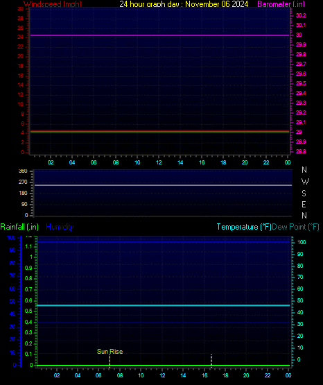Click the dark blue dew point line
Viewport: 323px width, 385px height.
[x=164, y=323]
